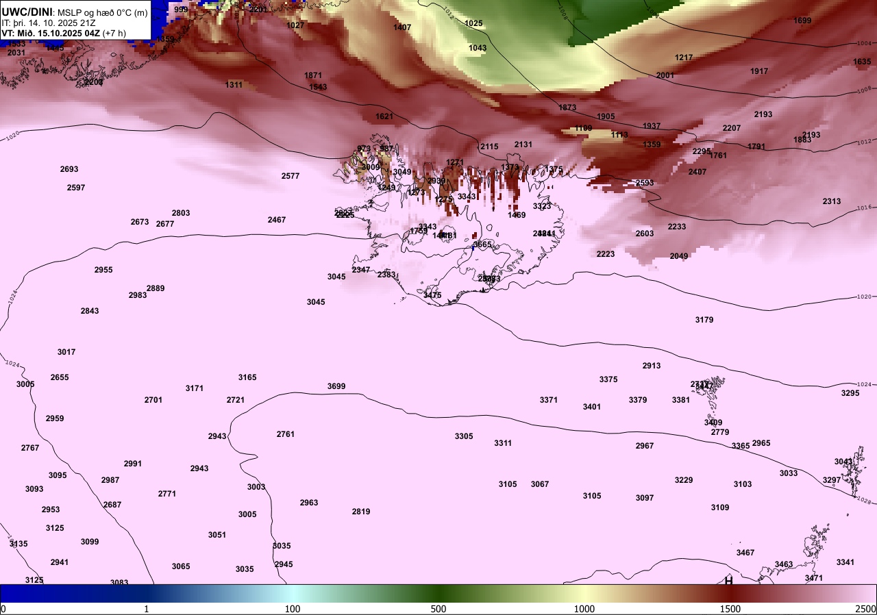The image size is (877, 615).
Task: Click the '500' label on the color scale
Action: [438, 609]
